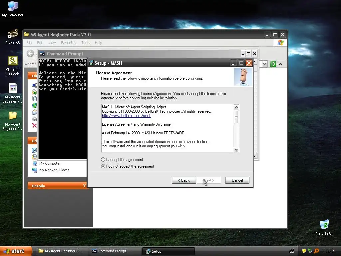Select 'I do not accept the agreement'

tap(128, 166)
